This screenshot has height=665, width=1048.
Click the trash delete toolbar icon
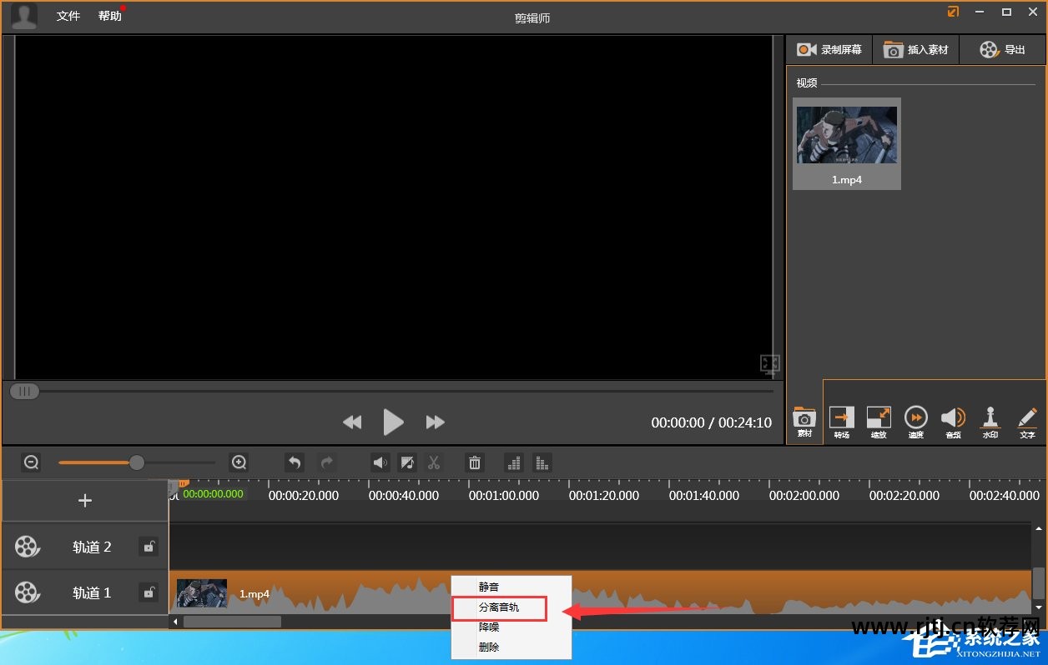[x=475, y=462]
